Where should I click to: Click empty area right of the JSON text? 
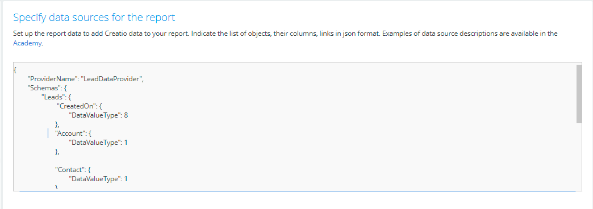pyautogui.click(x=360, y=125)
